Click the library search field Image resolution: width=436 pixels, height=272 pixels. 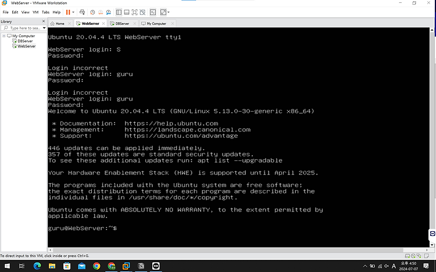coord(22,28)
